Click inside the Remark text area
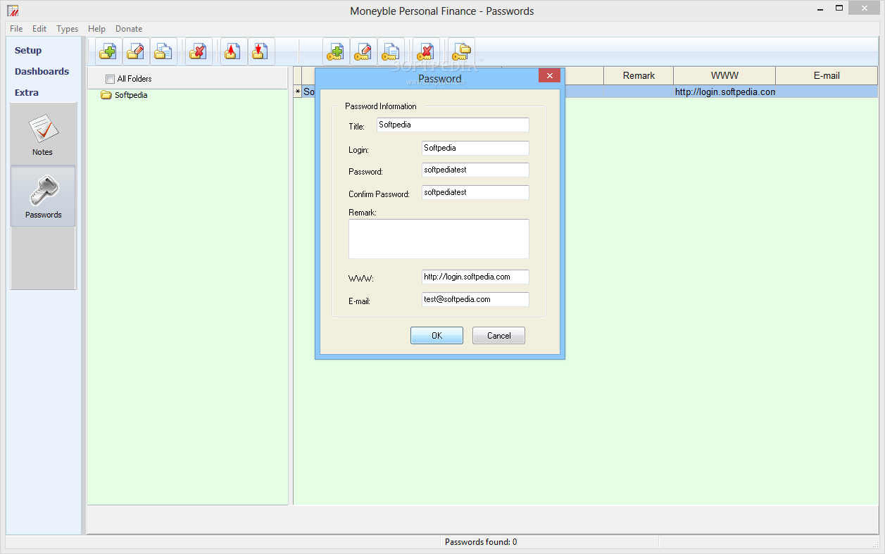The height and width of the screenshot is (554, 885). tap(439, 239)
